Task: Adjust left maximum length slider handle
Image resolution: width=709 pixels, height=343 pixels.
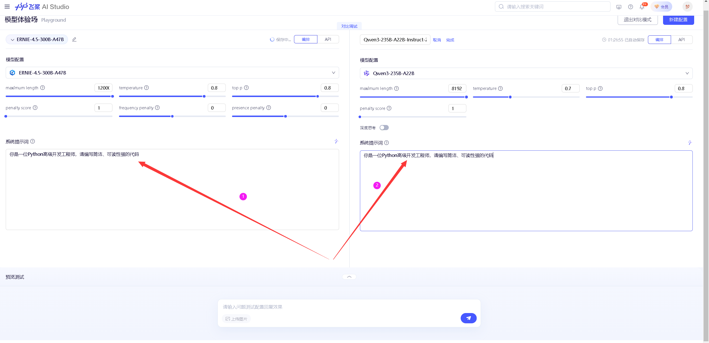Action: pos(112,96)
